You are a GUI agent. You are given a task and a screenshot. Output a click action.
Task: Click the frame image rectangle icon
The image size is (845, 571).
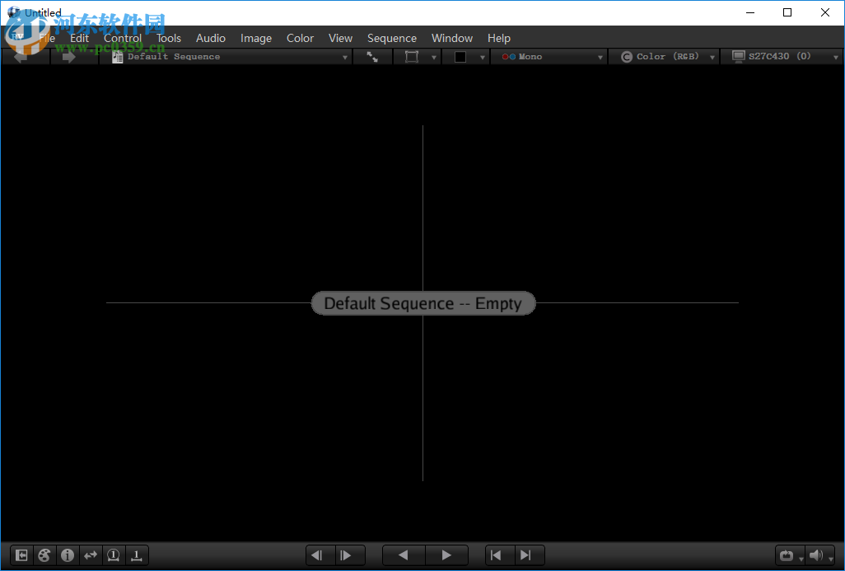click(412, 57)
